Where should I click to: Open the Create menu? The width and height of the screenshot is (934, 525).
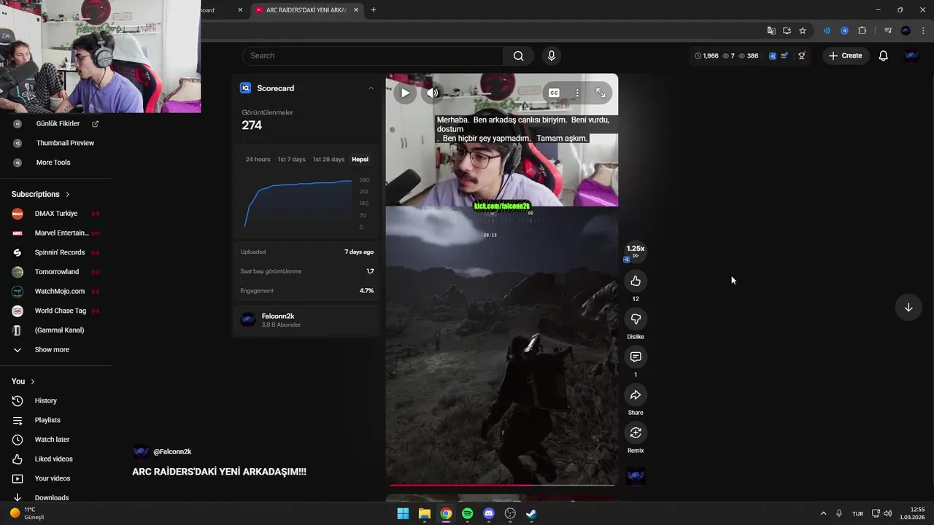point(845,55)
